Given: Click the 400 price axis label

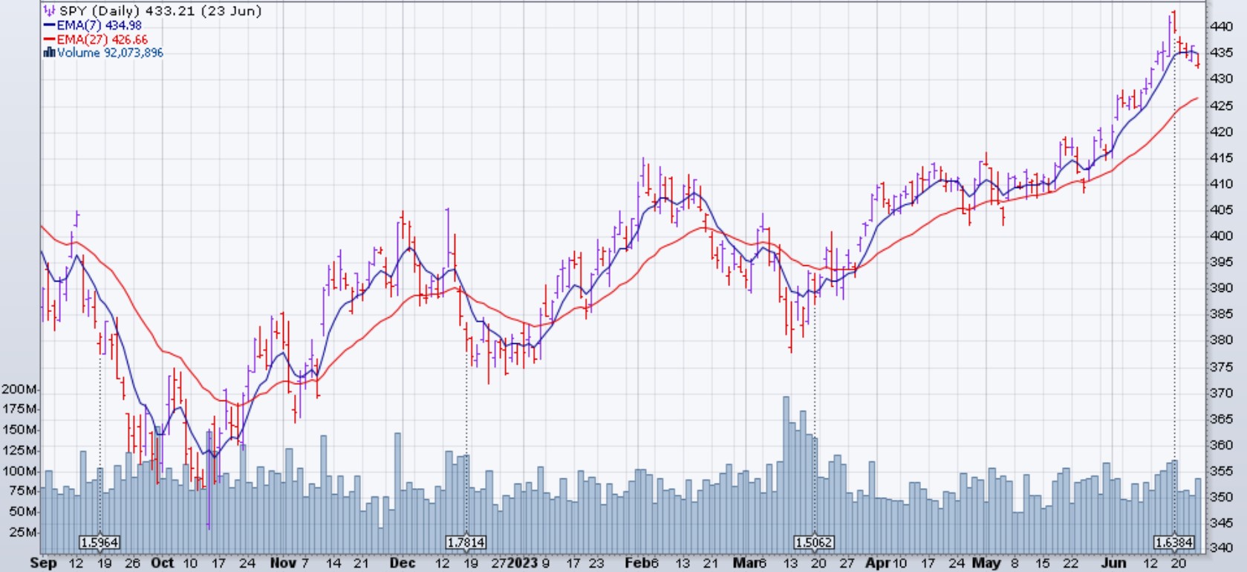Looking at the screenshot, I should 1221,235.
